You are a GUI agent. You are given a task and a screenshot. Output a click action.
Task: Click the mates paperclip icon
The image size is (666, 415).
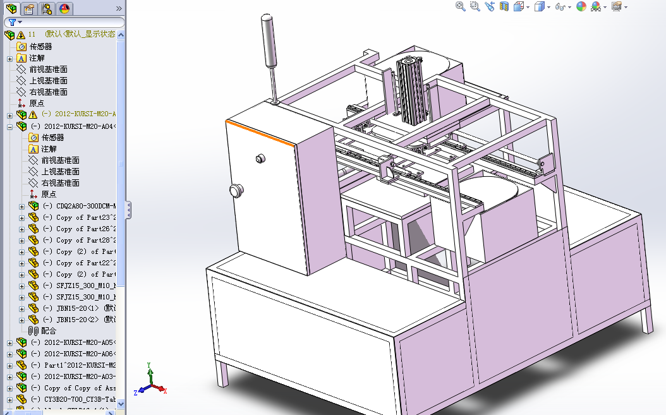click(33, 331)
